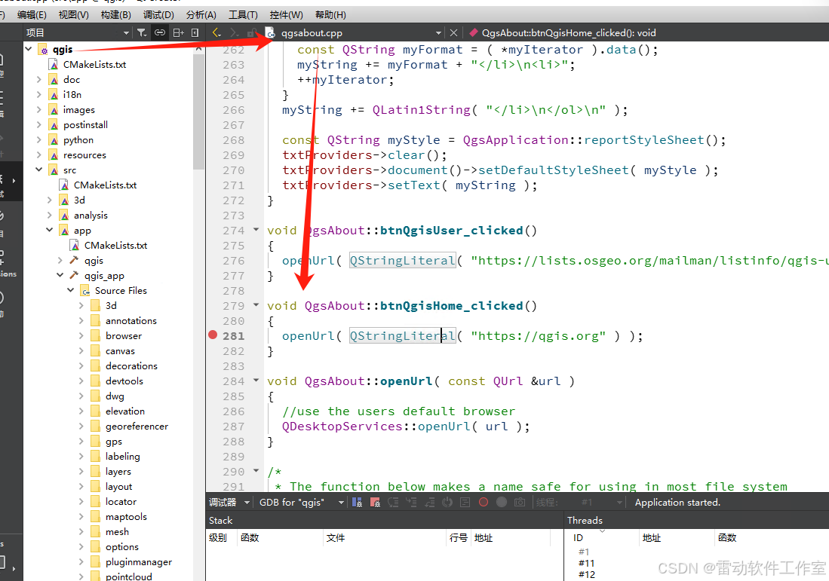Open the 视图(V) menu

(73, 15)
